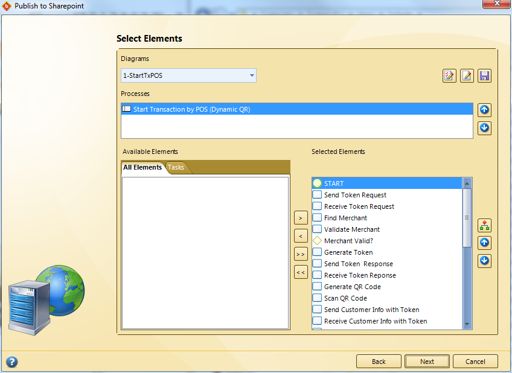Move selected element up using blue arrow
This screenshot has width=512, height=373.
pyautogui.click(x=484, y=243)
